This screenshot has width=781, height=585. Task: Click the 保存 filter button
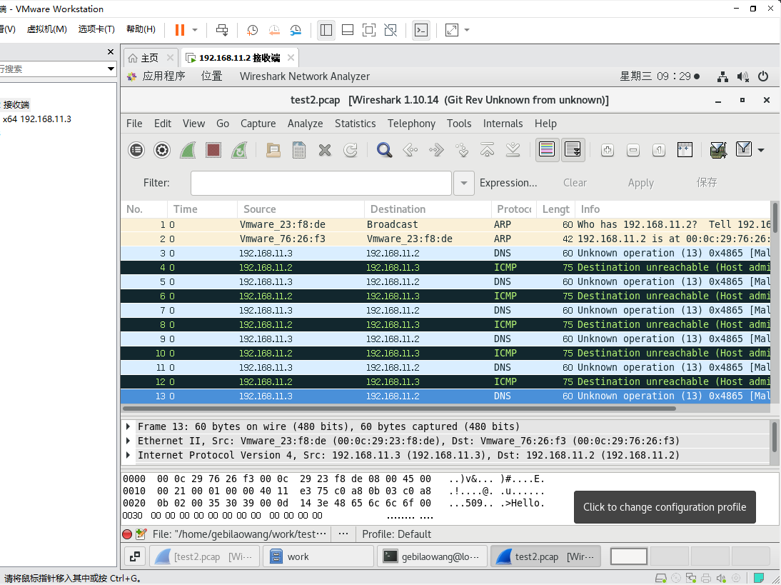click(706, 182)
